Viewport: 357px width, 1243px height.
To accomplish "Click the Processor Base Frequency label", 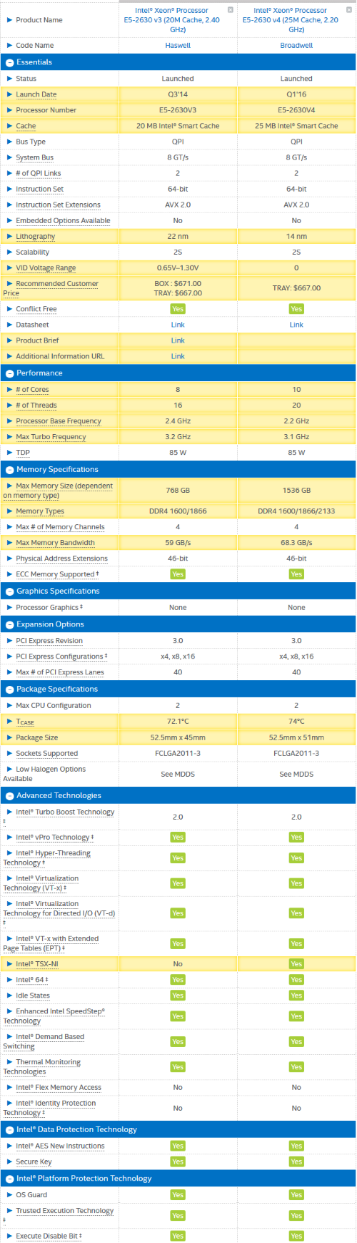I will [x=59, y=421].
